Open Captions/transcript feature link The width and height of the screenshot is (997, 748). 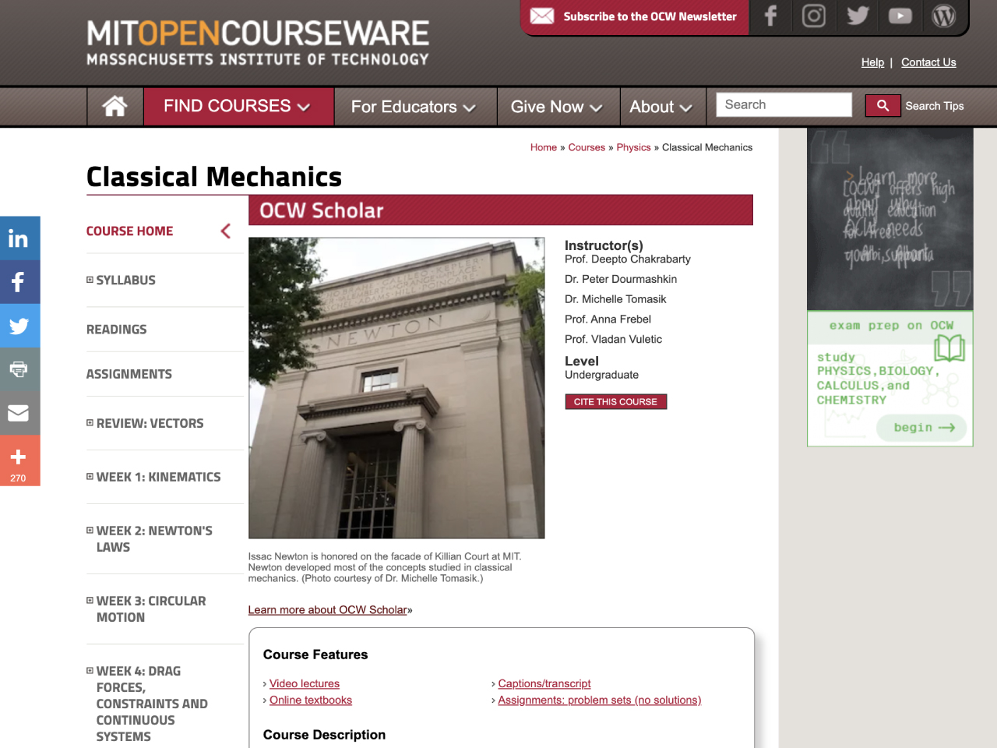click(x=544, y=683)
